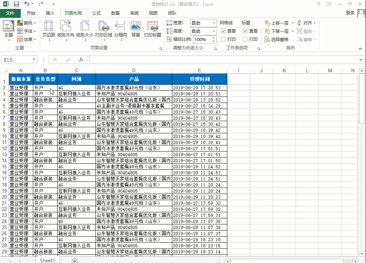Screen dimensions: 366x263
Task: Open the 选择窗格 selection pane
Action: pyautogui.click(x=277, y=39)
